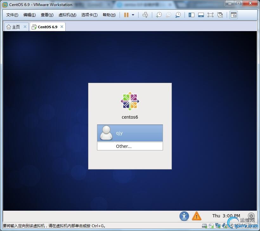The height and width of the screenshot is (231, 260).
Task: Choose Other... to log in as another user
Action: tap(130, 146)
